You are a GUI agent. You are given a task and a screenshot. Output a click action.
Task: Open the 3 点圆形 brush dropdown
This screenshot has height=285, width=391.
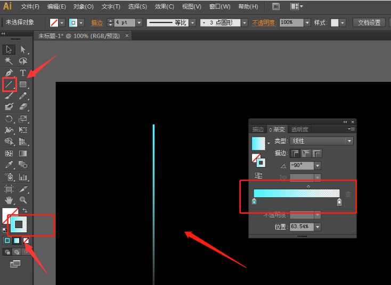245,23
